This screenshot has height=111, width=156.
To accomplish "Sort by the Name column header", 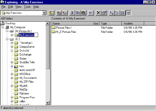I will (x=69, y=23).
